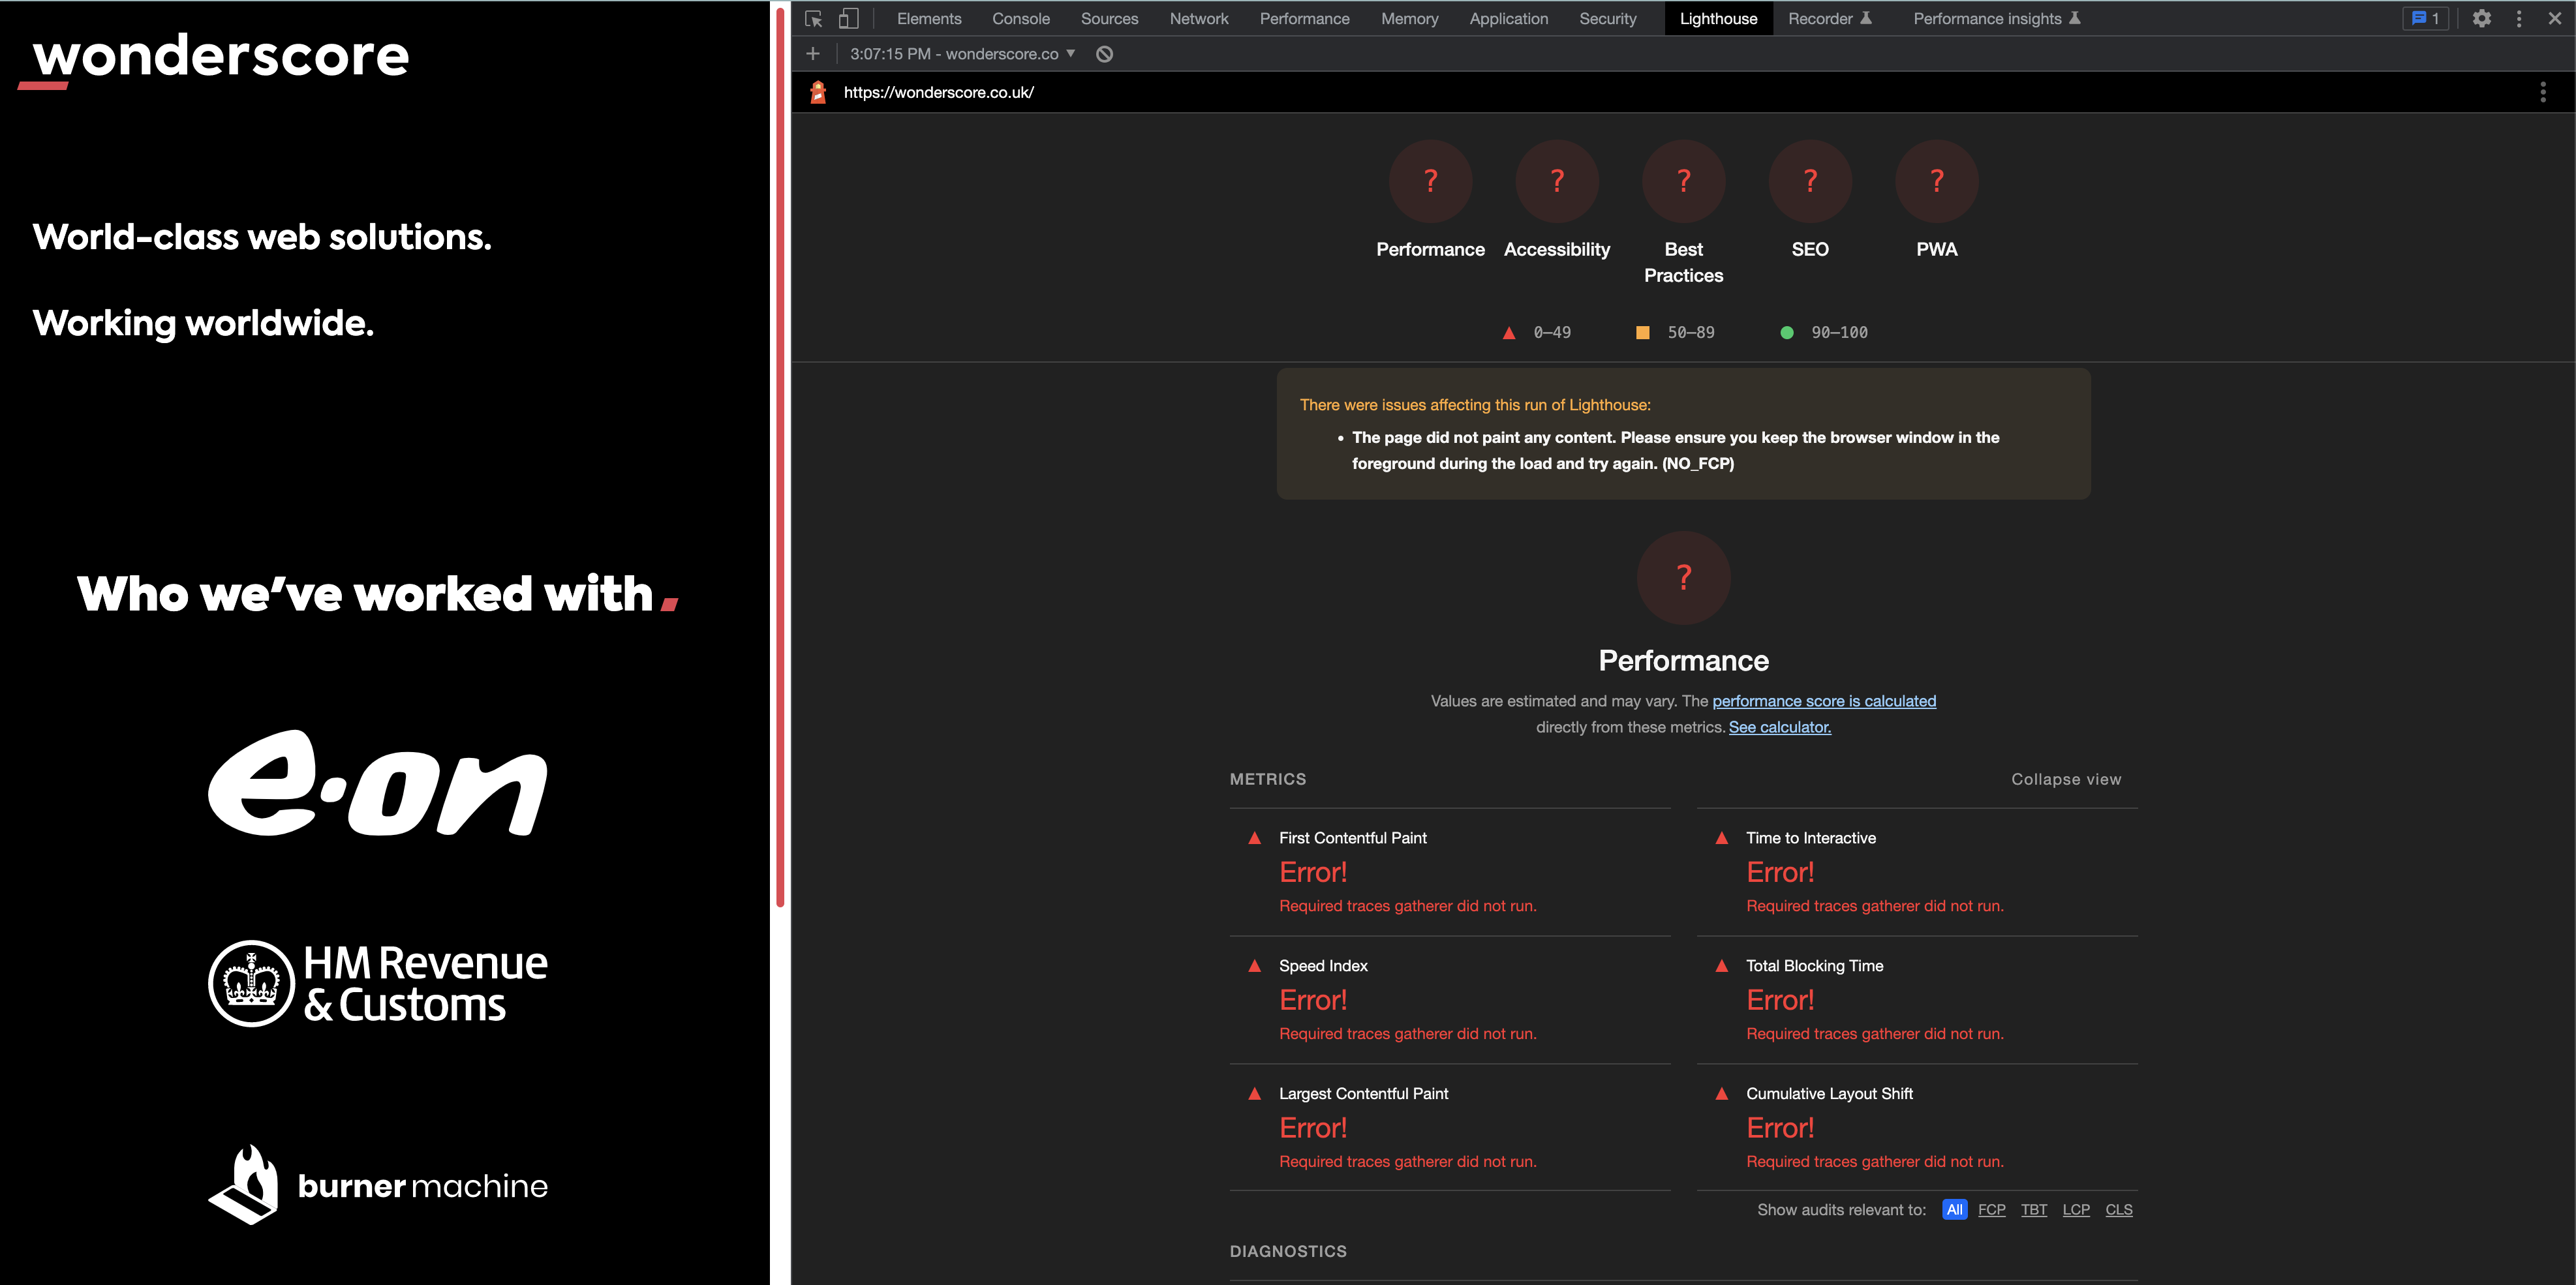This screenshot has height=1285, width=2576.
Task: Switch to the Network tab
Action: (1198, 19)
